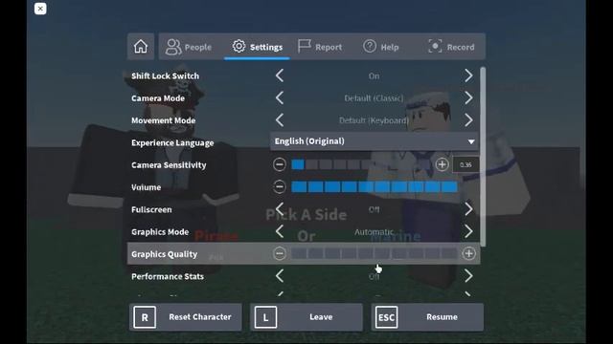613x344 pixels.
Task: Click the Camera Sensitivity value field
Action: click(x=465, y=164)
